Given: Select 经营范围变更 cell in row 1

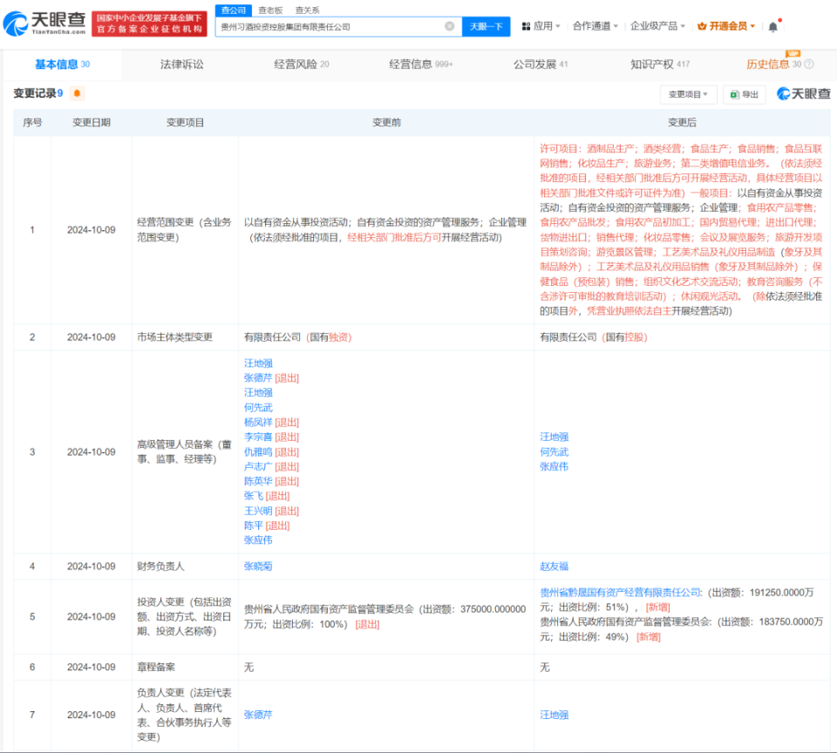Looking at the screenshot, I should click(x=185, y=230).
